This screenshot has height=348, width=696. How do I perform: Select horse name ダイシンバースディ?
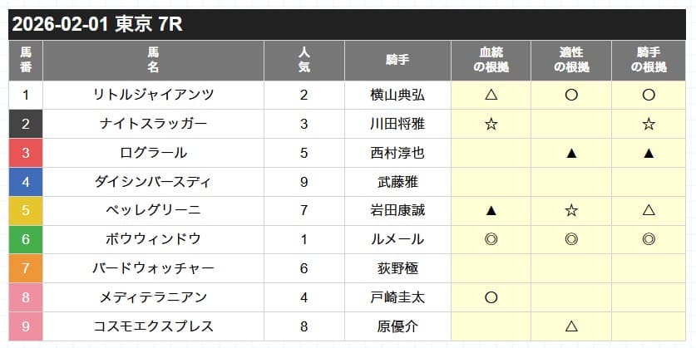[x=153, y=182]
